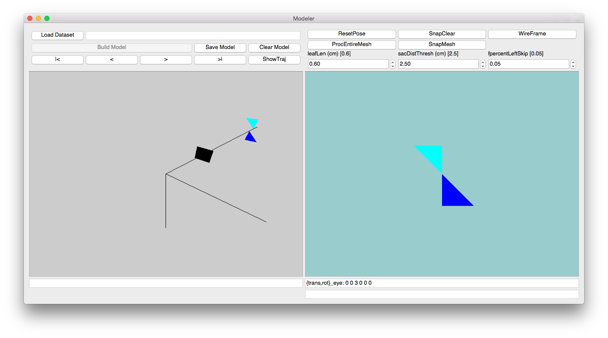
Task: Click the Clear Model button
Action: coord(274,47)
